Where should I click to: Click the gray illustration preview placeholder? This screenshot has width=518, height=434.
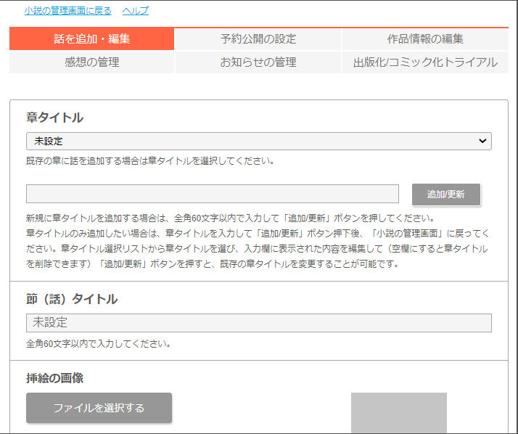click(398, 413)
